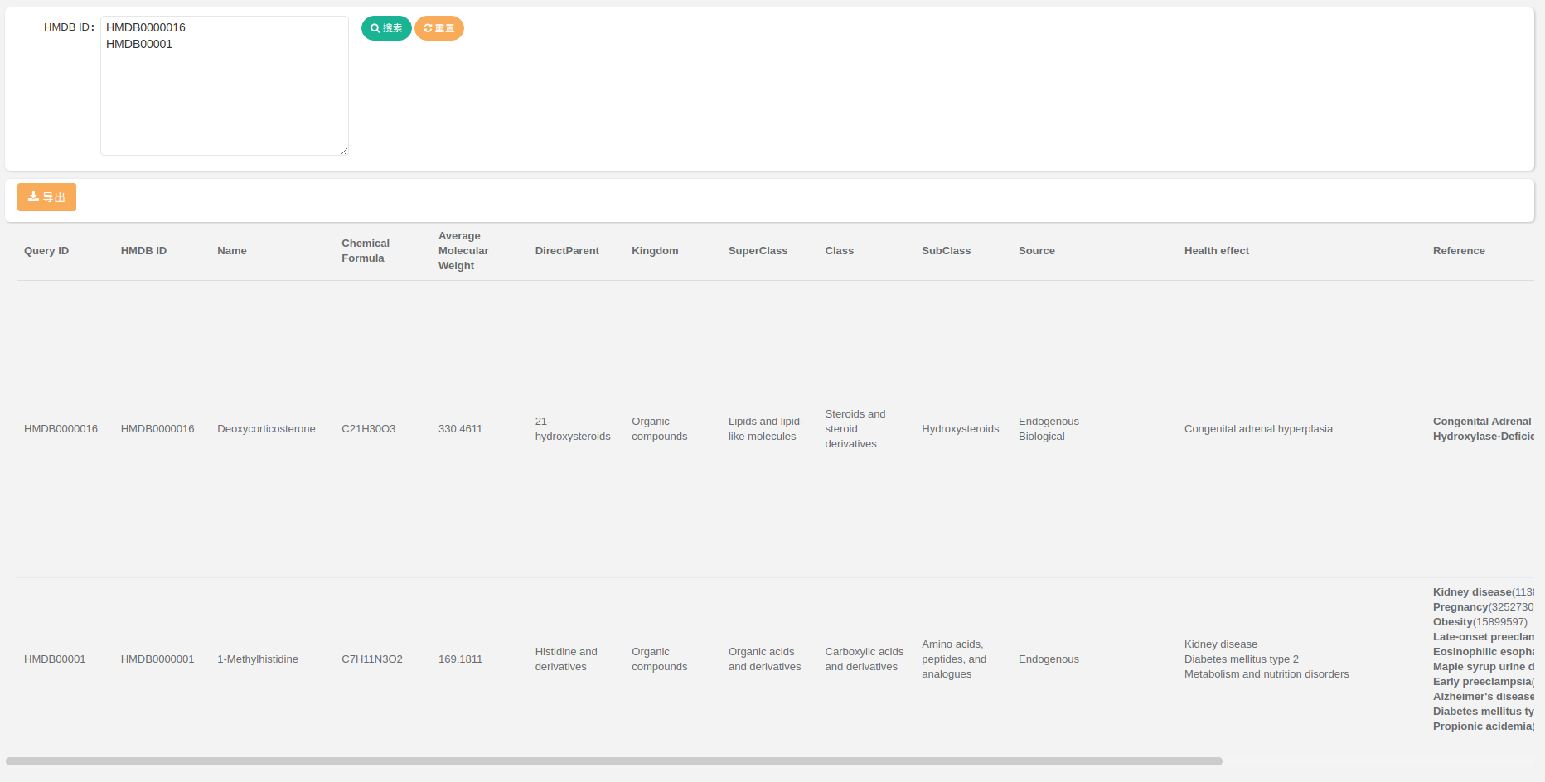Click the C21H30O3 formula cell

point(368,429)
